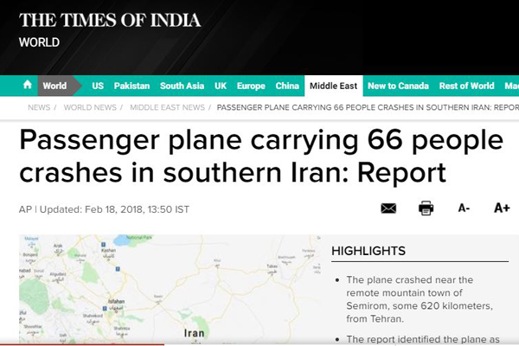Image resolution: width=519 pixels, height=346 pixels.
Task: Go to Pakistan news section
Action: (131, 86)
